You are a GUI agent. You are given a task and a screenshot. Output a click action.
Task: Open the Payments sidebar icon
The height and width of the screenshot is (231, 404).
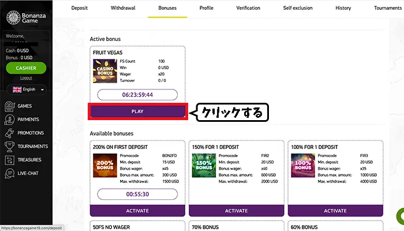(x=9, y=120)
